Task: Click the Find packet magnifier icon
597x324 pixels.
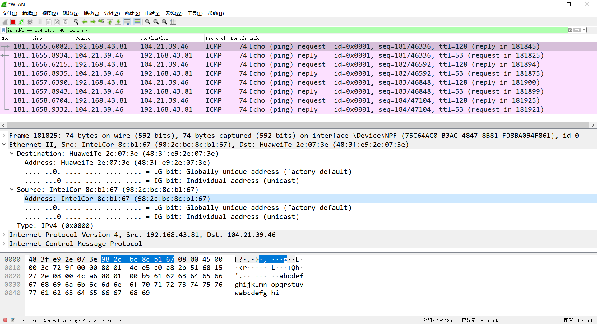Action: 76,22
